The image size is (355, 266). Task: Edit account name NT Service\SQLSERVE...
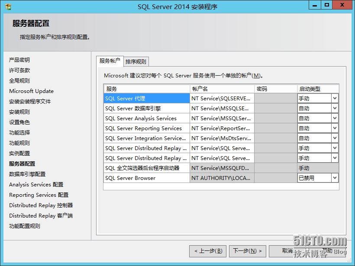[x=222, y=98]
